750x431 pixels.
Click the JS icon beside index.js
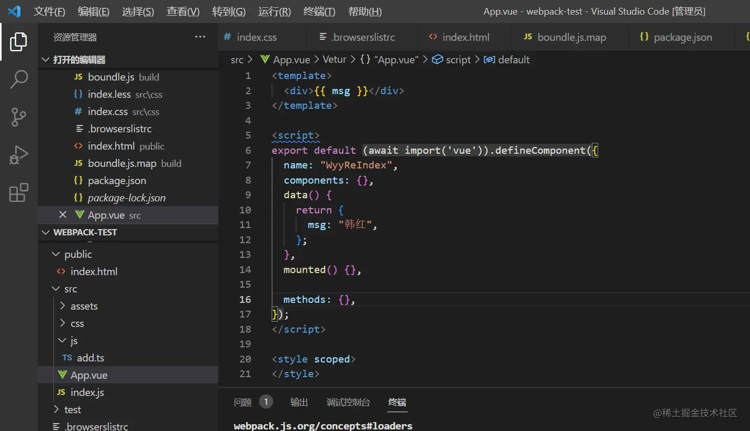pyautogui.click(x=61, y=392)
